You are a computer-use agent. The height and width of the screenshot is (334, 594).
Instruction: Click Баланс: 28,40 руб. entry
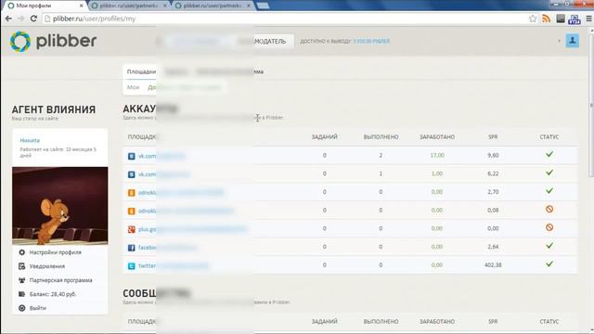[53, 294]
